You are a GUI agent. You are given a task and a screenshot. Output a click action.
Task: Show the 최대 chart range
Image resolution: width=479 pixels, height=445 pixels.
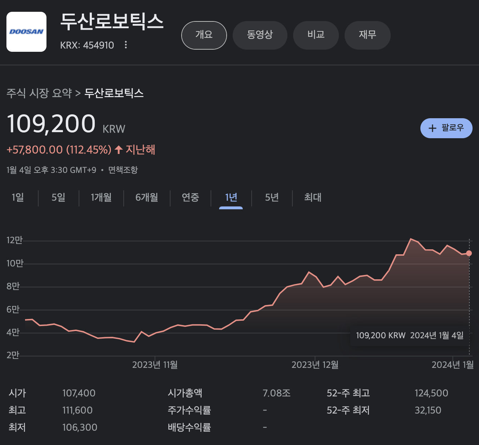313,197
